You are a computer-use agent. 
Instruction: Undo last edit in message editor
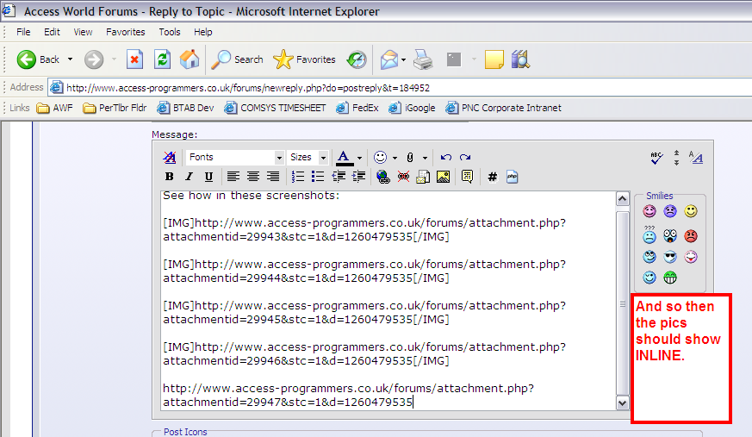click(446, 158)
